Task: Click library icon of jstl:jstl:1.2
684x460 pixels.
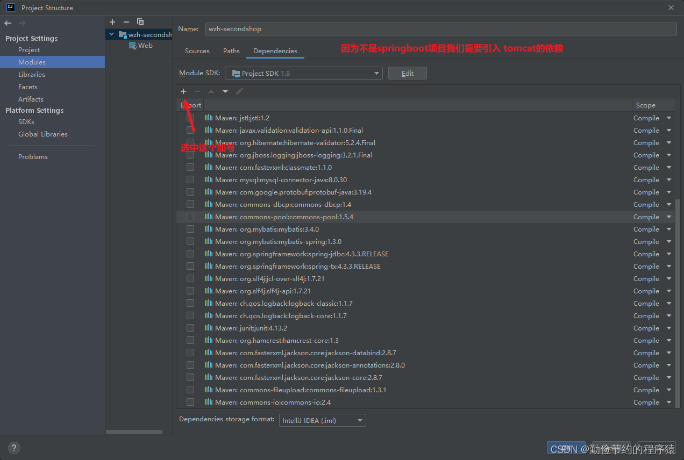Action: [x=209, y=118]
